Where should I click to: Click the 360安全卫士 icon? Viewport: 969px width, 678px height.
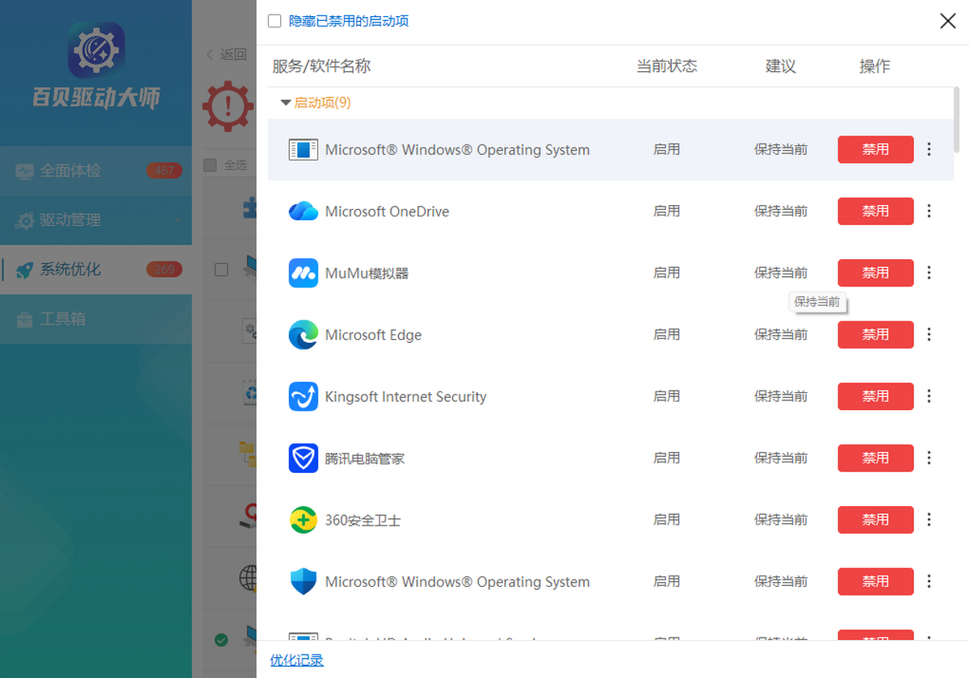pyautogui.click(x=302, y=520)
